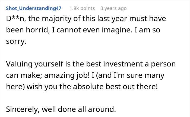Open the Shot_Understanding47 user profile
Screen dimensions: 190x117
(33, 8)
